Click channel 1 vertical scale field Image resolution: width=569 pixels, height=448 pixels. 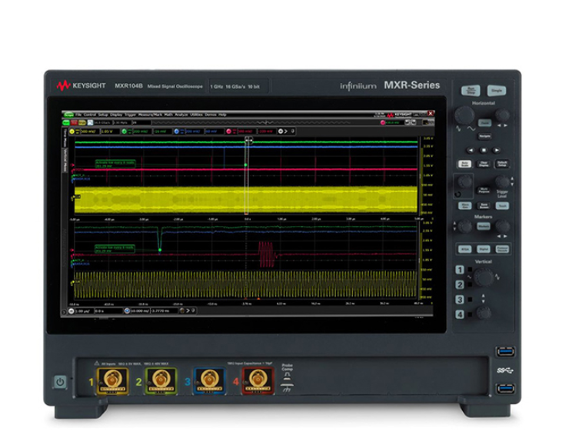89,131
